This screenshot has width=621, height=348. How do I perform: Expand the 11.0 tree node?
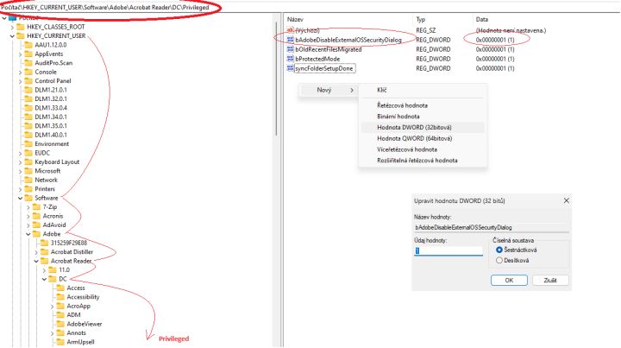[x=44, y=270]
